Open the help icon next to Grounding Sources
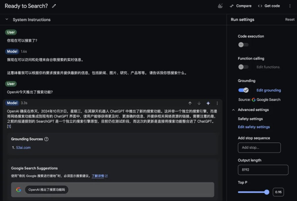Image resolution: width=297 pixels, height=201 pixels. tap(46, 139)
